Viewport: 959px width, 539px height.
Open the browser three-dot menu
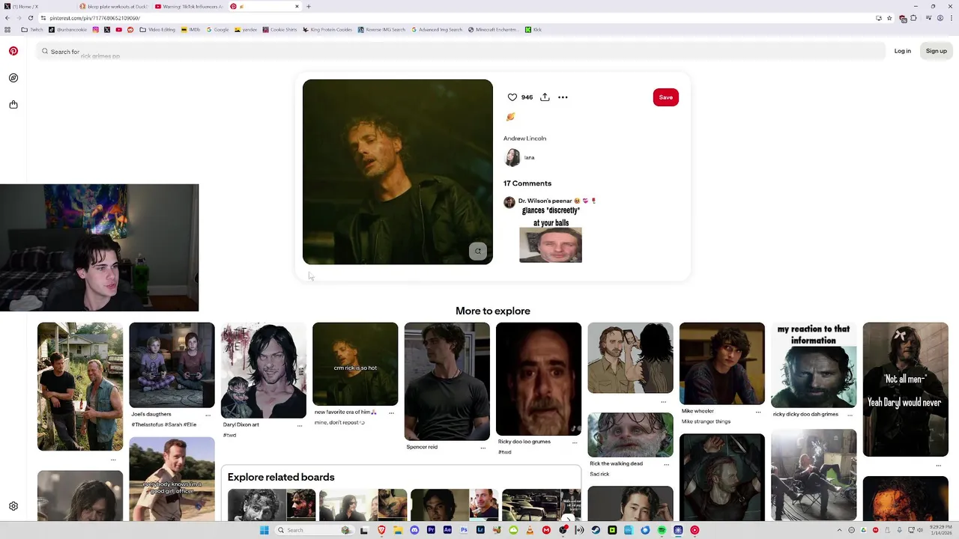click(952, 18)
